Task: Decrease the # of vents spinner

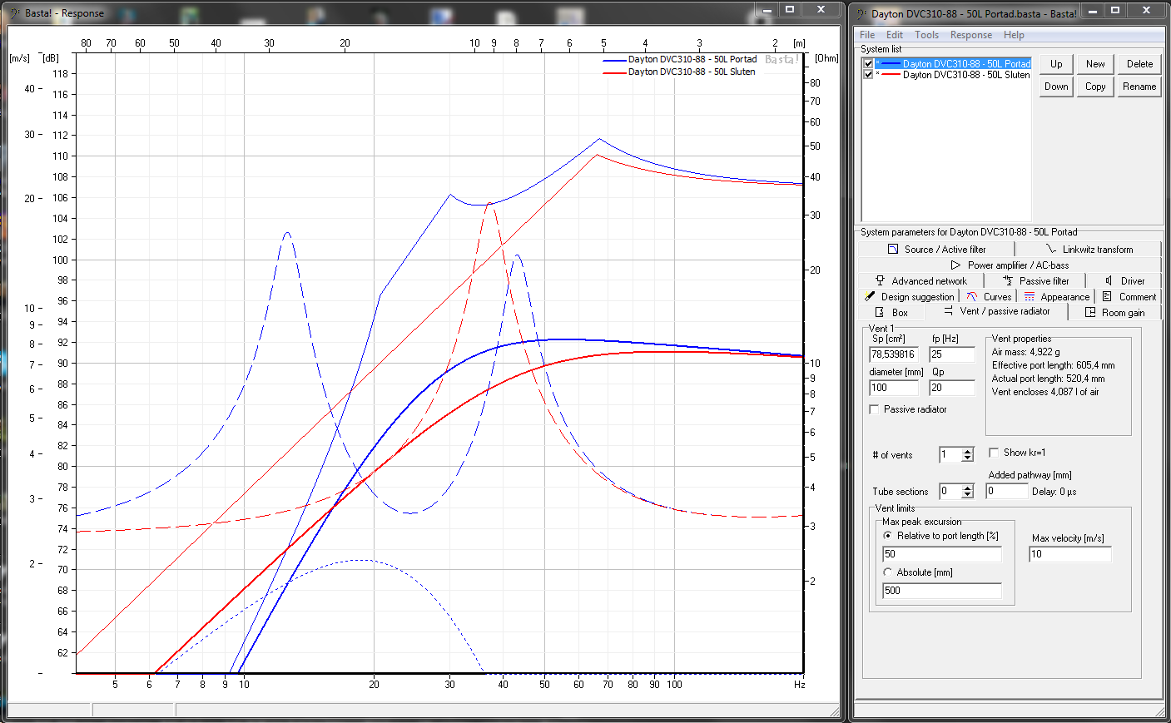Action: 967,458
